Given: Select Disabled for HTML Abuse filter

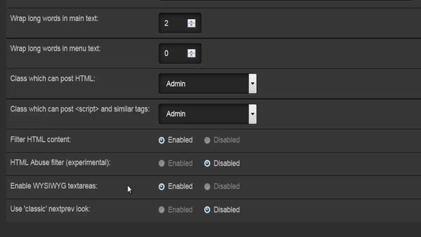Looking at the screenshot, I should point(207,163).
